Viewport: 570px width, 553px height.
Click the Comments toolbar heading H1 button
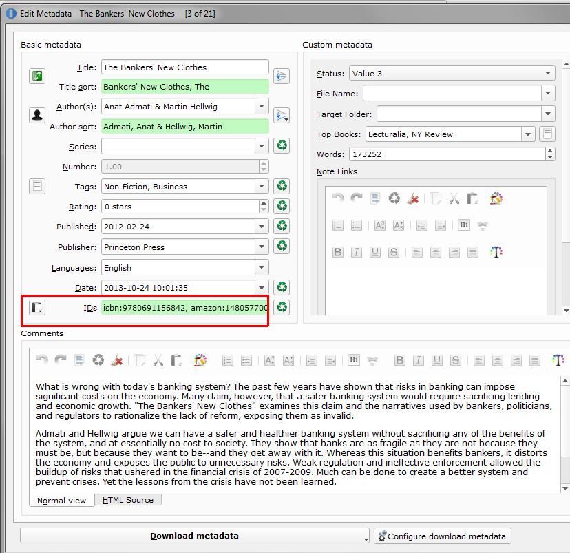[354, 360]
